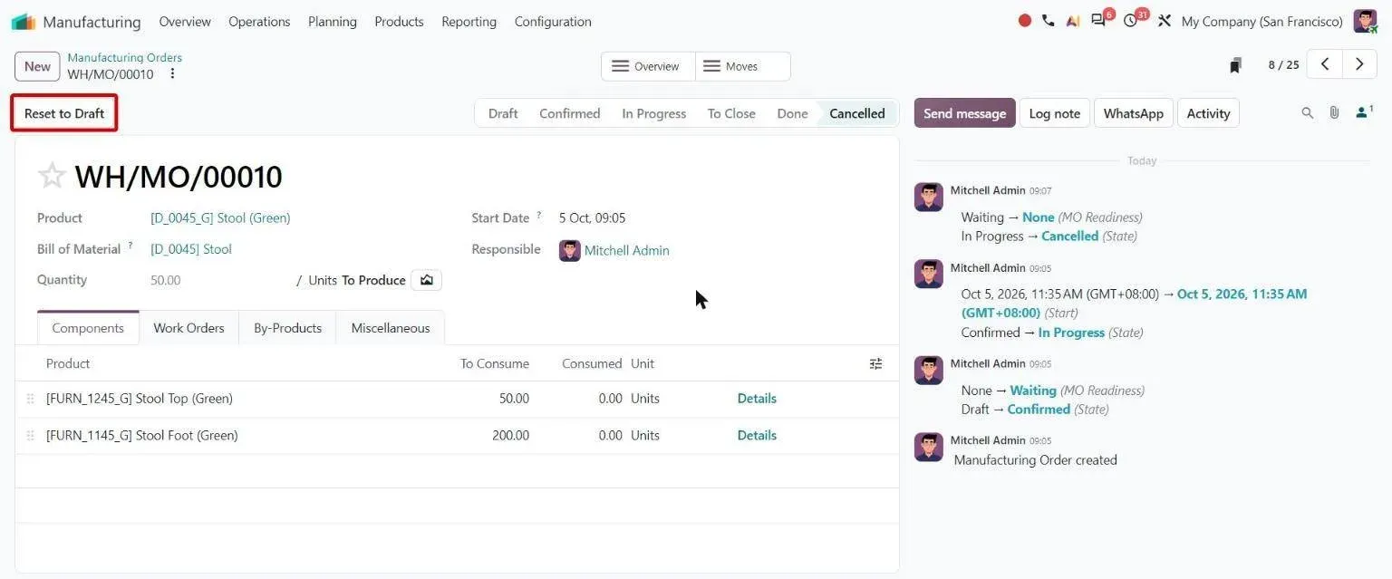Sort by To Consume column header
Viewport: 1392px width, 579px height.
pos(495,363)
